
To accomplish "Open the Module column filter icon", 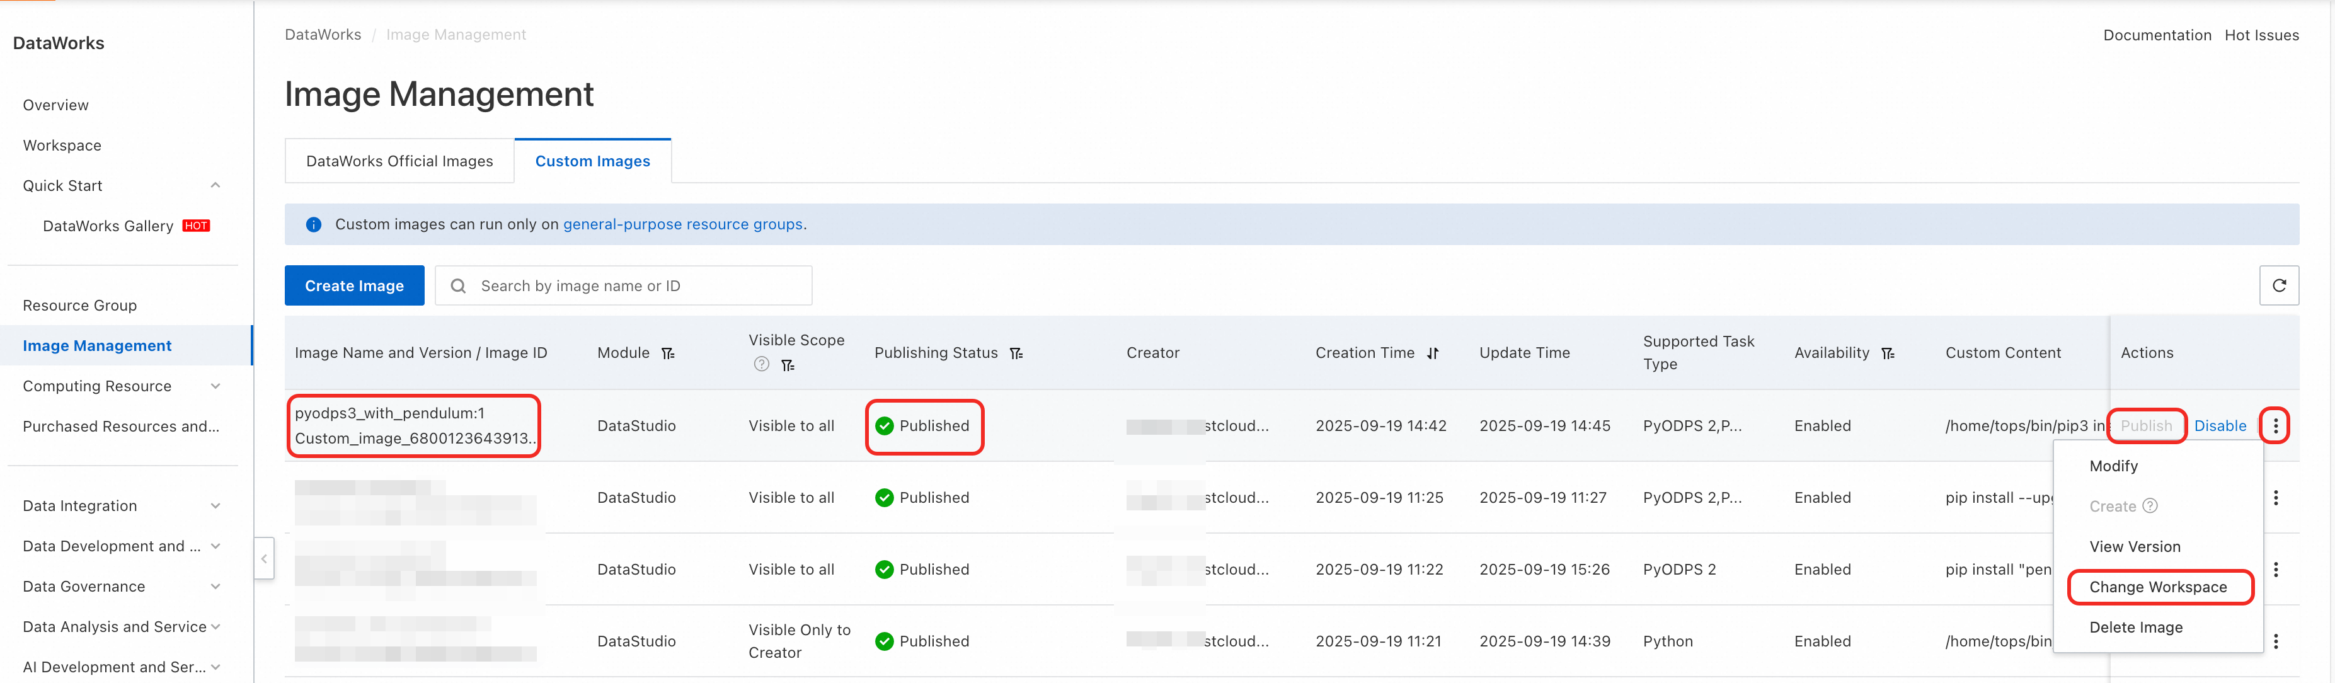I will (x=668, y=353).
